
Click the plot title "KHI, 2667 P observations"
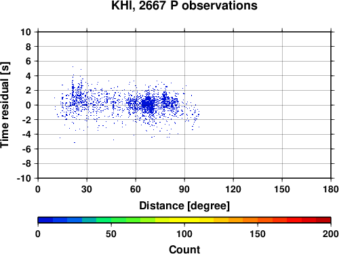pos(184,5)
